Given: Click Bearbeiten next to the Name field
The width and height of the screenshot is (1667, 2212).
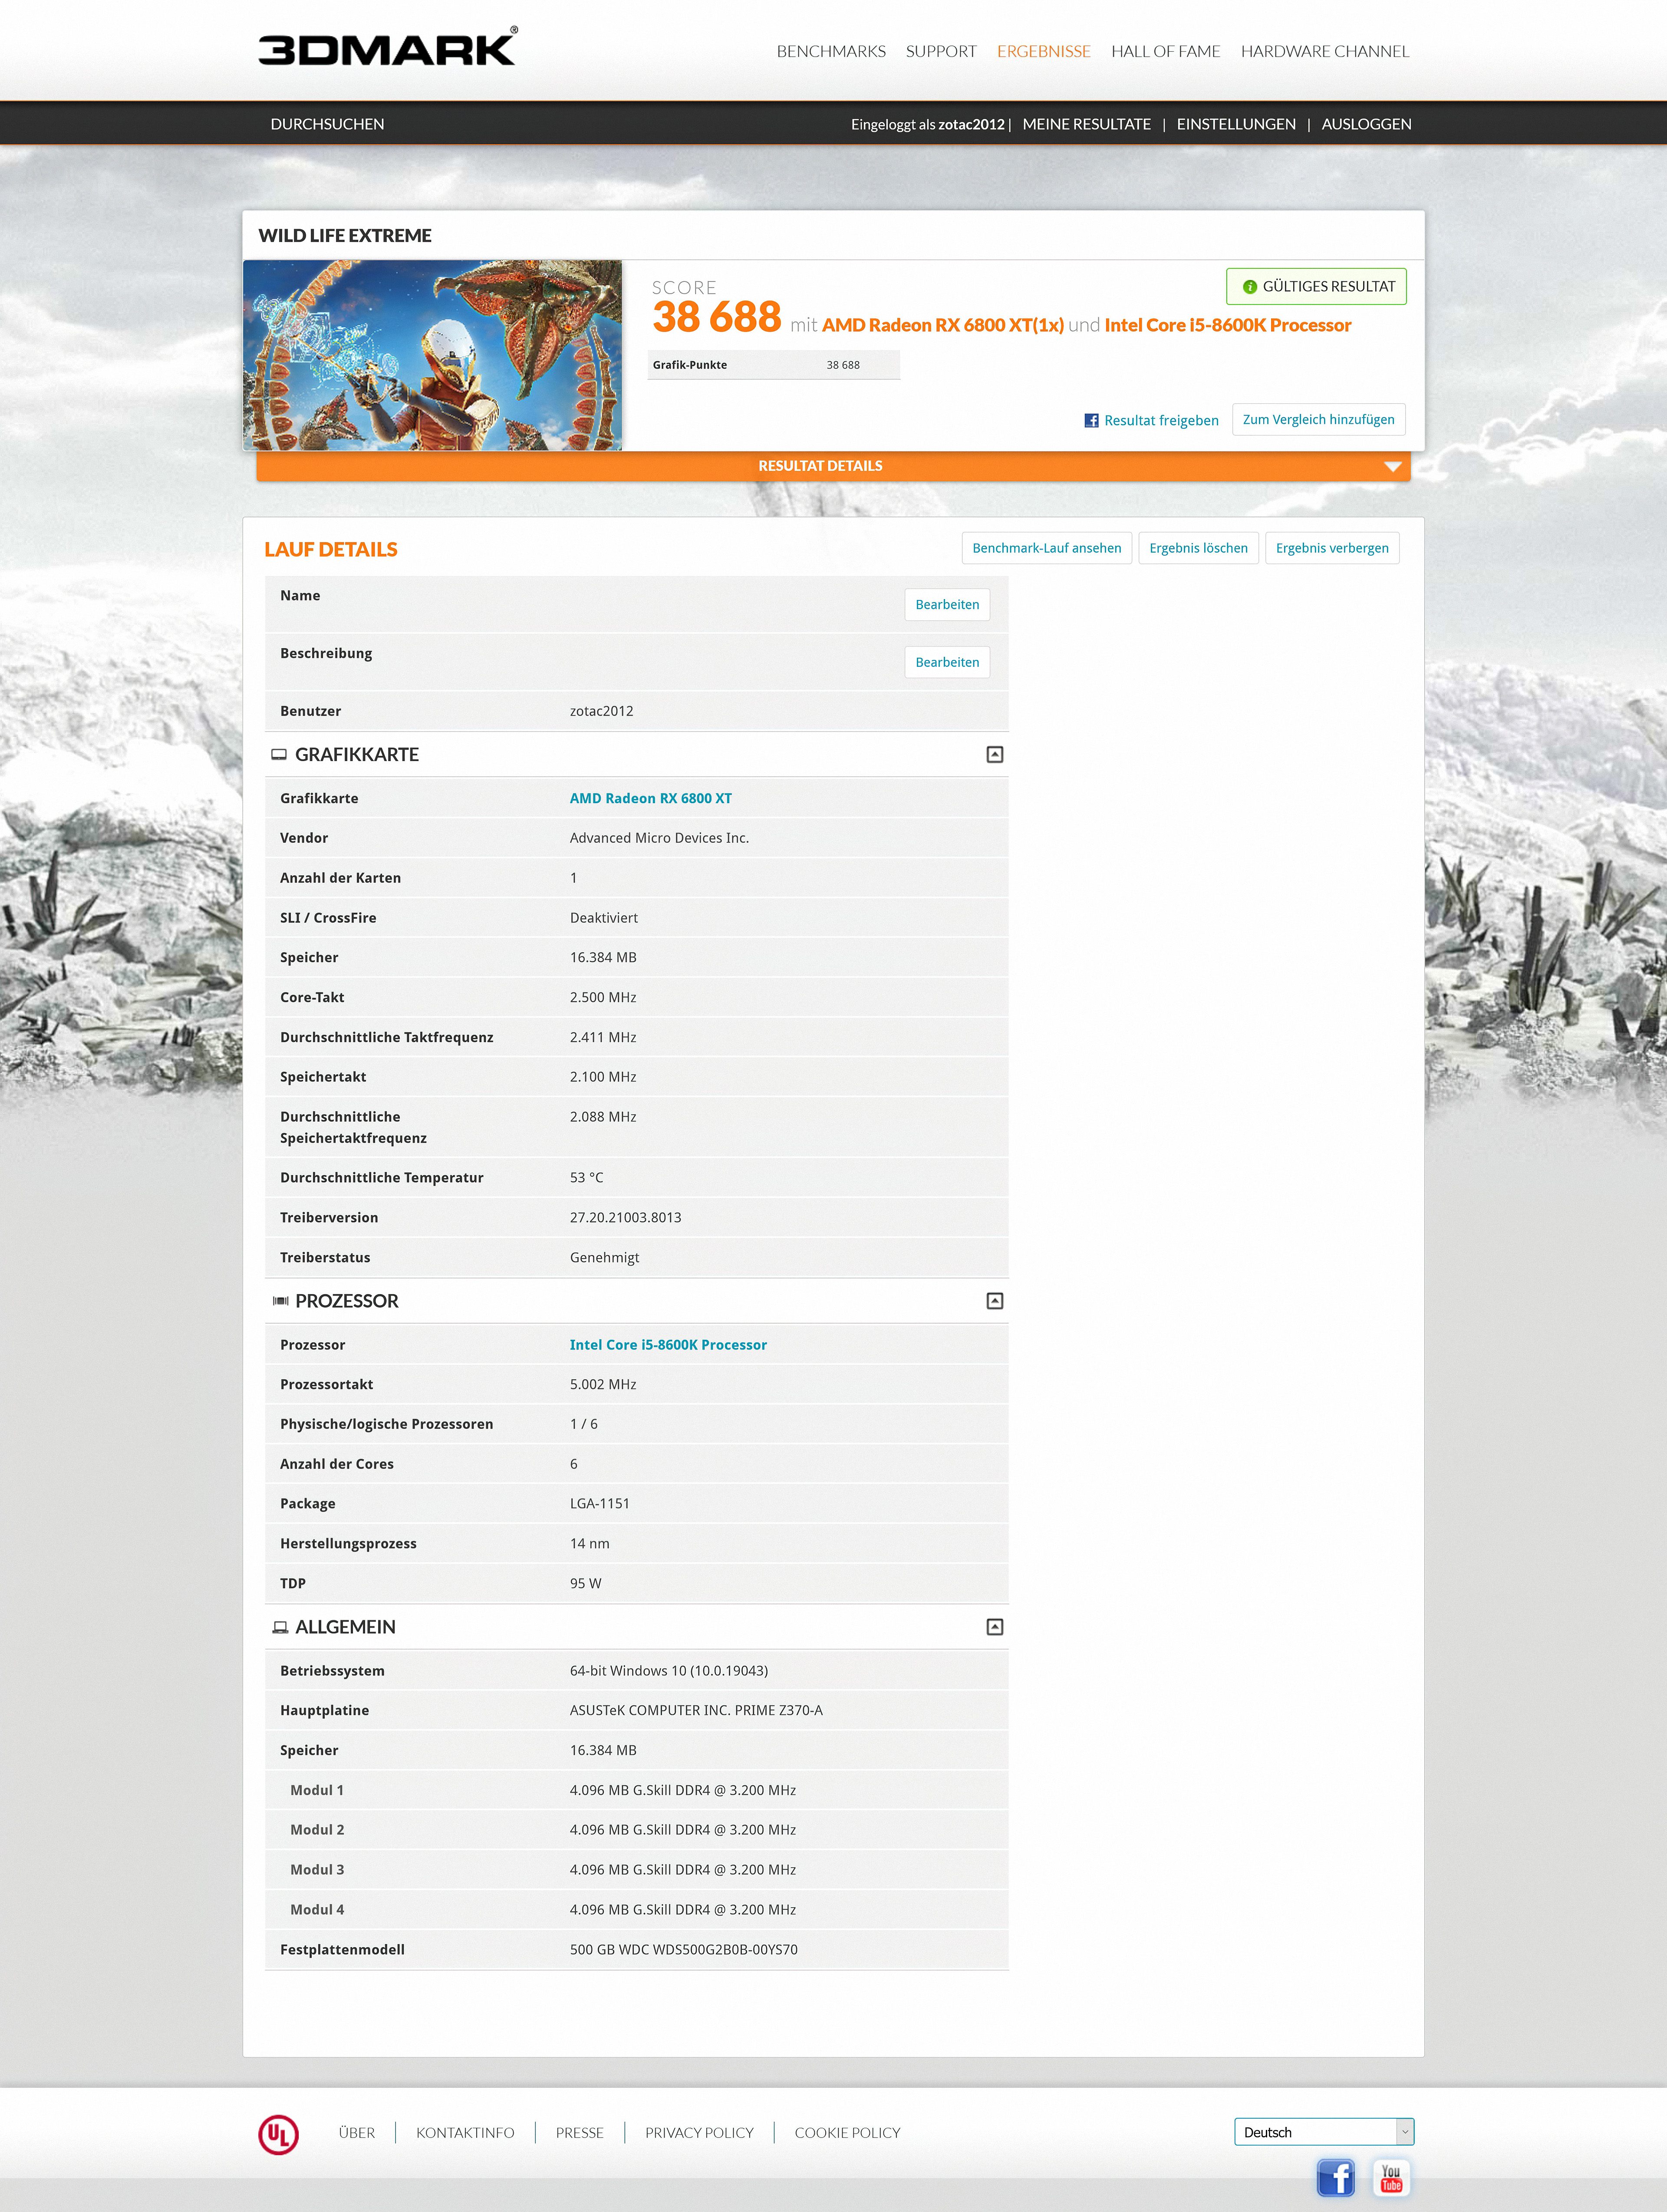Looking at the screenshot, I should click(946, 605).
